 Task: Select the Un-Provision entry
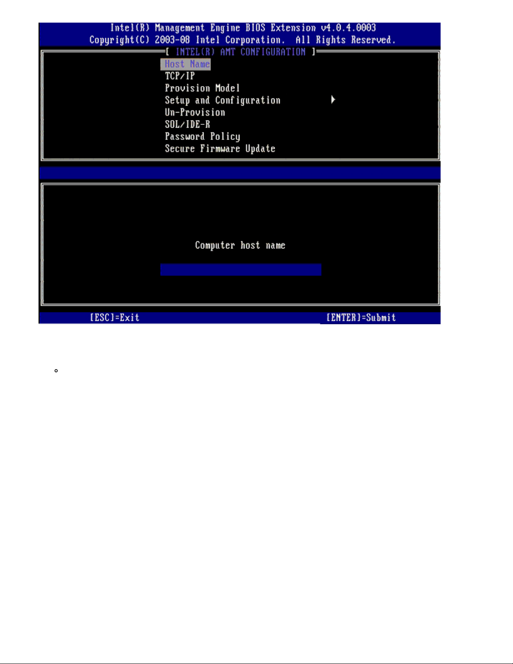(x=195, y=113)
